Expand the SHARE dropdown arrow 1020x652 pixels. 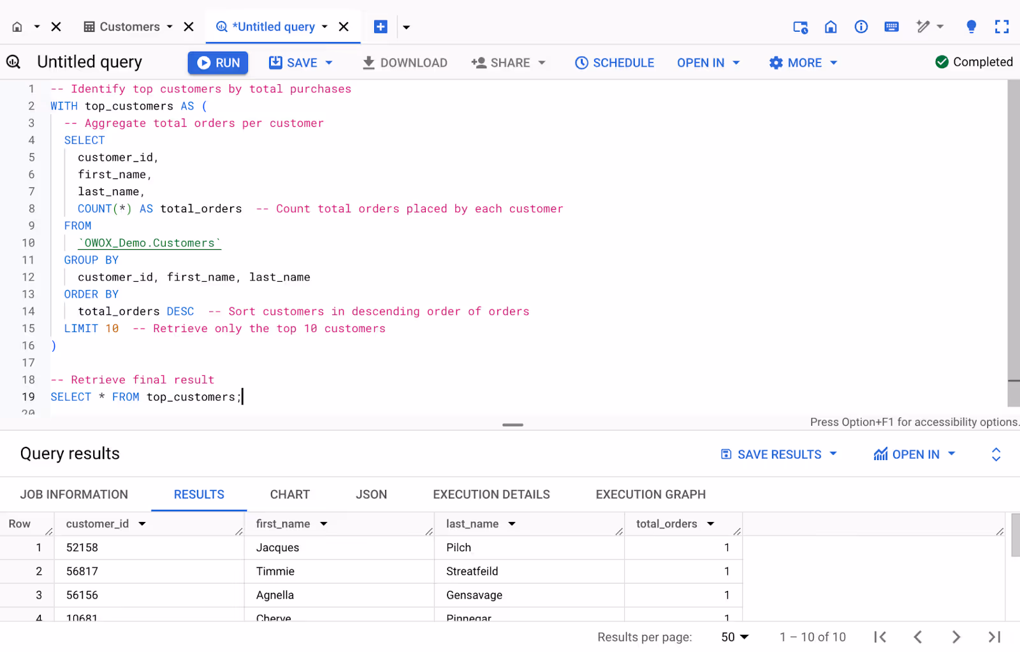coord(542,62)
